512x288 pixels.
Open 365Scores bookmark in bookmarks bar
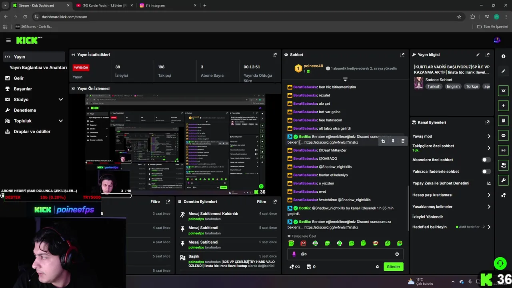(34, 27)
